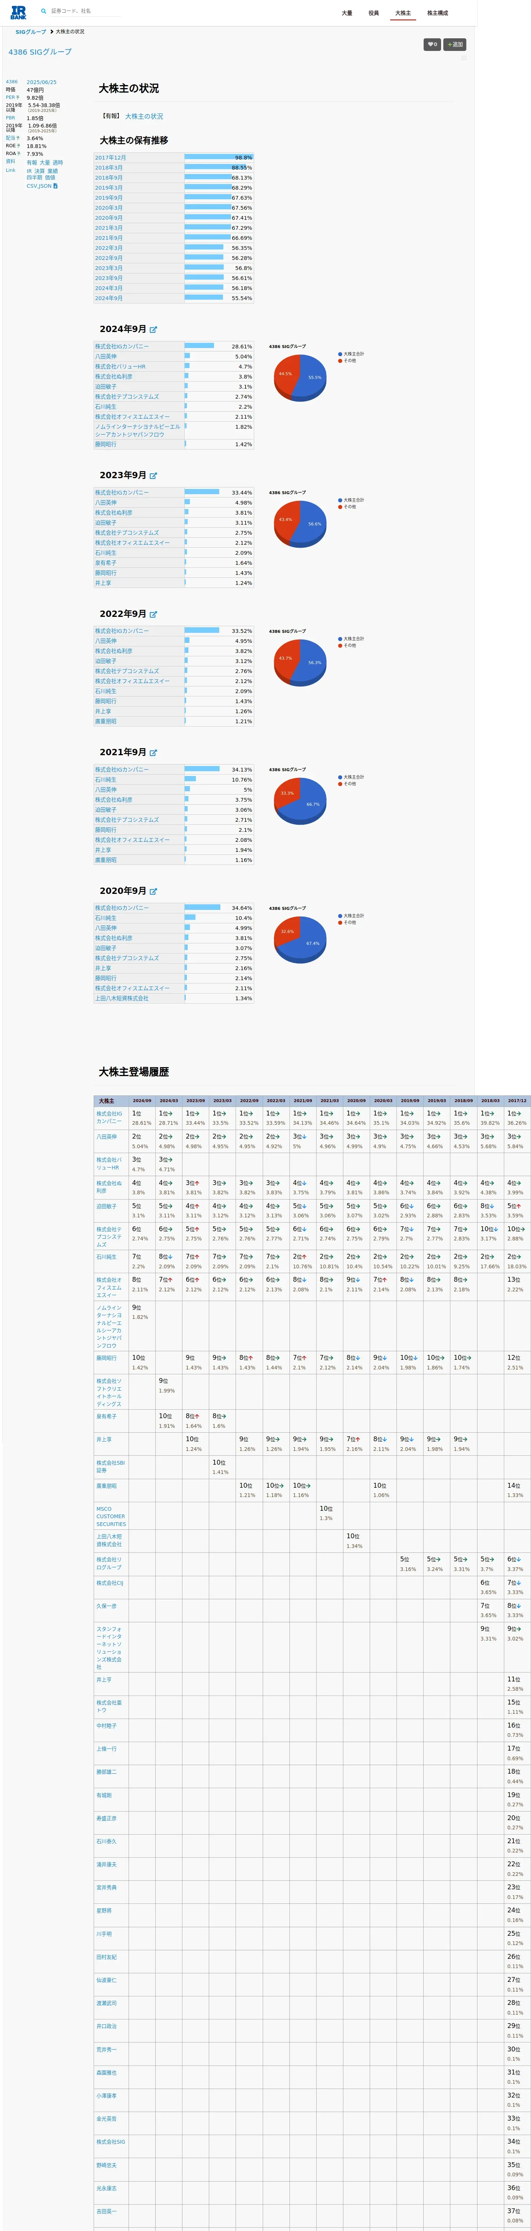The width and height of the screenshot is (531, 2231).
Task: Open the 有報 documents link
Action: click(31, 163)
